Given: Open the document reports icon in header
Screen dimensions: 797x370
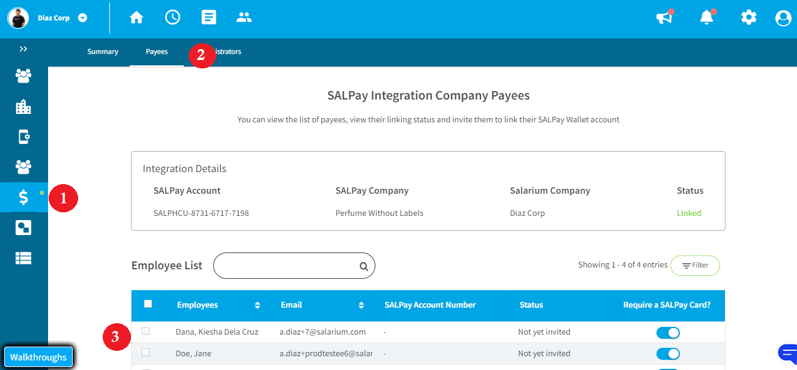Looking at the screenshot, I should click(x=208, y=17).
